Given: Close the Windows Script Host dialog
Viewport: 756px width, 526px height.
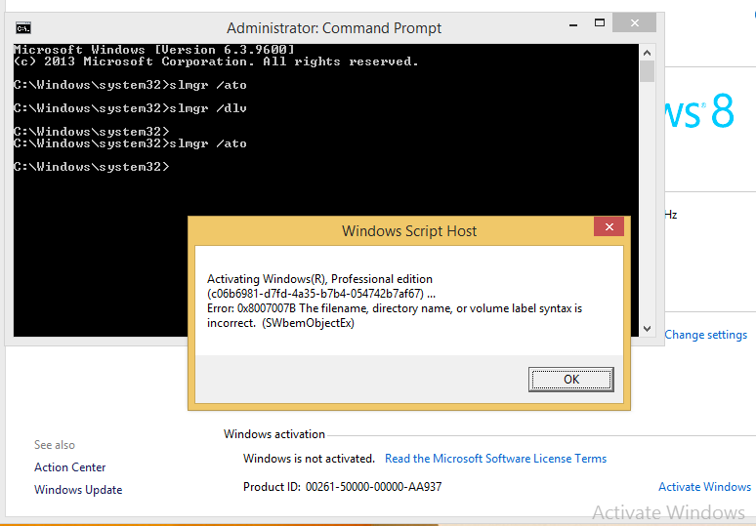Looking at the screenshot, I should (609, 226).
